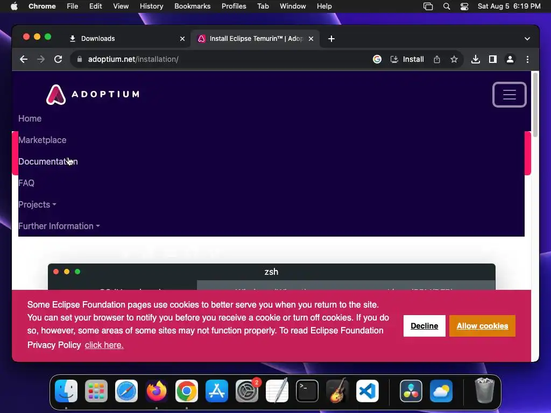The image size is (551, 413).
Task: Open App Store from the Dock
Action: click(x=217, y=391)
